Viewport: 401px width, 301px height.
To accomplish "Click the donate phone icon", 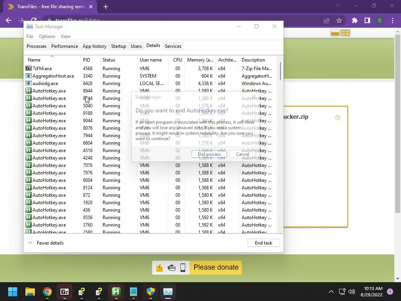I will [x=183, y=268].
